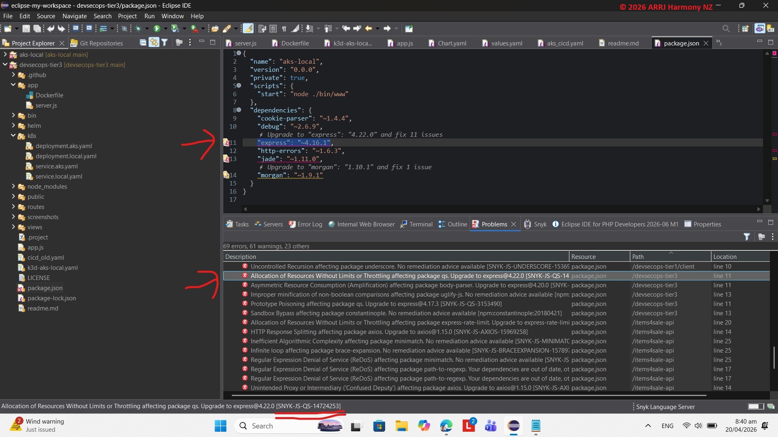This screenshot has width=778, height=437.
Task: Close the package.json editor tab
Action: 706,43
